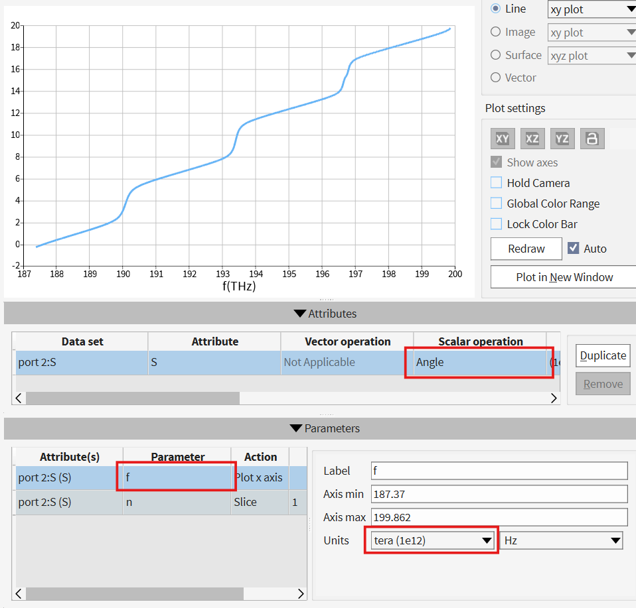The width and height of the screenshot is (636, 608).
Task: Click the Action column header
Action: (260, 457)
